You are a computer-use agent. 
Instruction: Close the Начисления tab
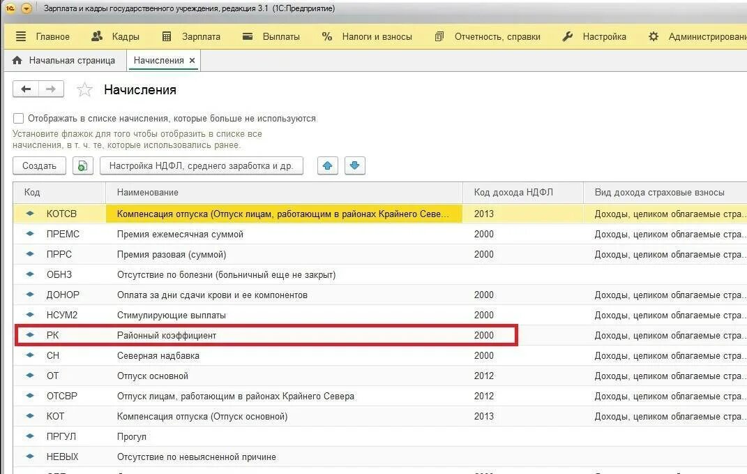192,61
